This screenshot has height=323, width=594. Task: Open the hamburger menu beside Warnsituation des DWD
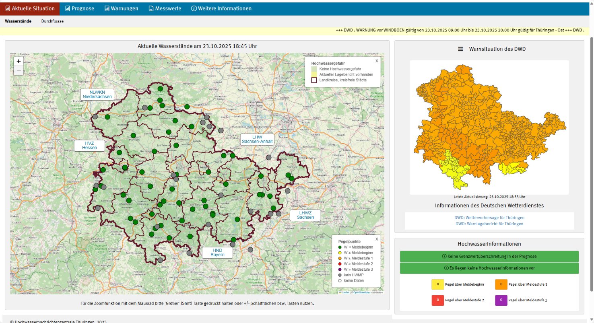[460, 49]
